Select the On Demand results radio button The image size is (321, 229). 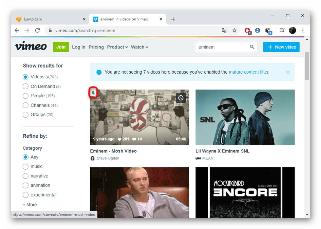tap(25, 87)
